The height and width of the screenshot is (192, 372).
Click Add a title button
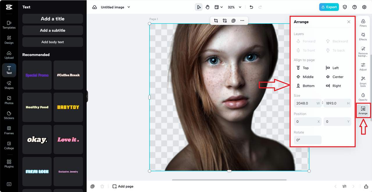click(53, 19)
